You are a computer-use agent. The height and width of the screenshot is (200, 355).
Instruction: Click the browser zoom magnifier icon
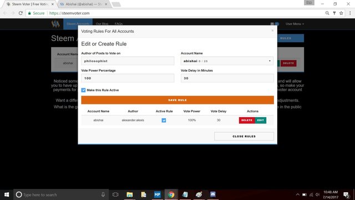(327, 13)
